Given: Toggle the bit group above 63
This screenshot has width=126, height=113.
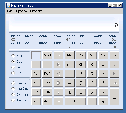Looking at the screenshot, I should pos(15,36).
